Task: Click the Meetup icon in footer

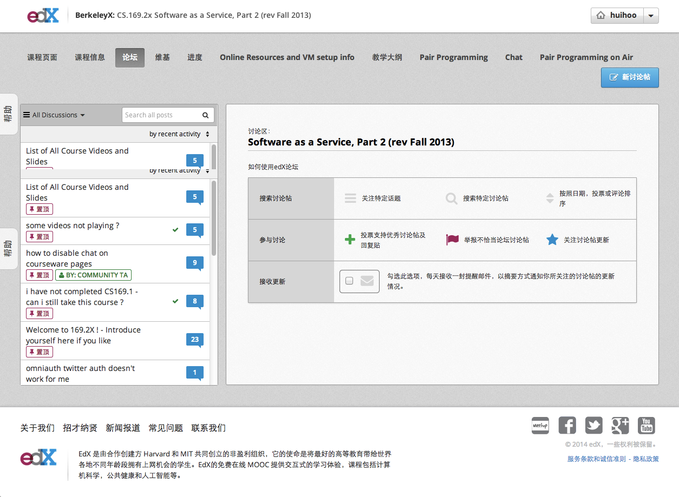Action: point(540,425)
